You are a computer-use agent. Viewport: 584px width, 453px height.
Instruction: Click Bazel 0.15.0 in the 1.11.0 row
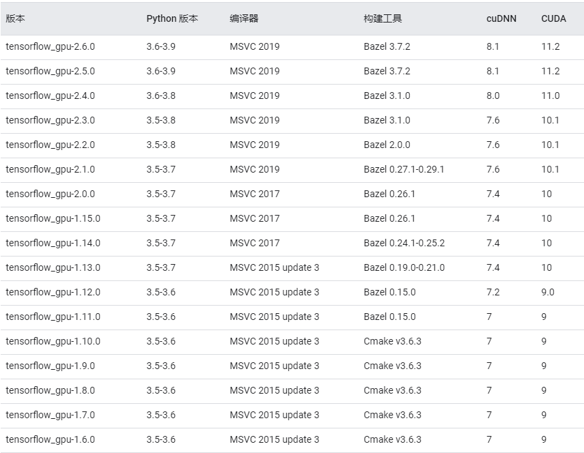pos(390,317)
